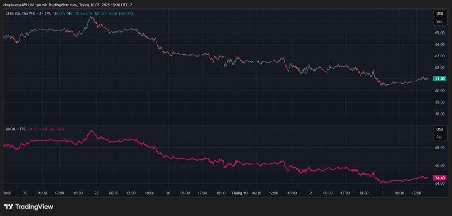Click the highest peak of pink UKOIL line

tap(91, 131)
